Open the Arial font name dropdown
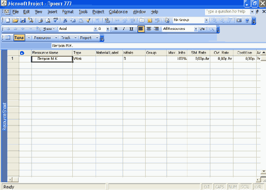The height and width of the screenshot is (190, 266). click(95, 29)
